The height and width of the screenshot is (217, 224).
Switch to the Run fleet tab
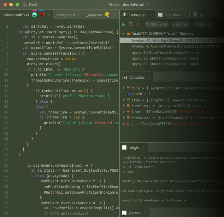tap(172, 15)
